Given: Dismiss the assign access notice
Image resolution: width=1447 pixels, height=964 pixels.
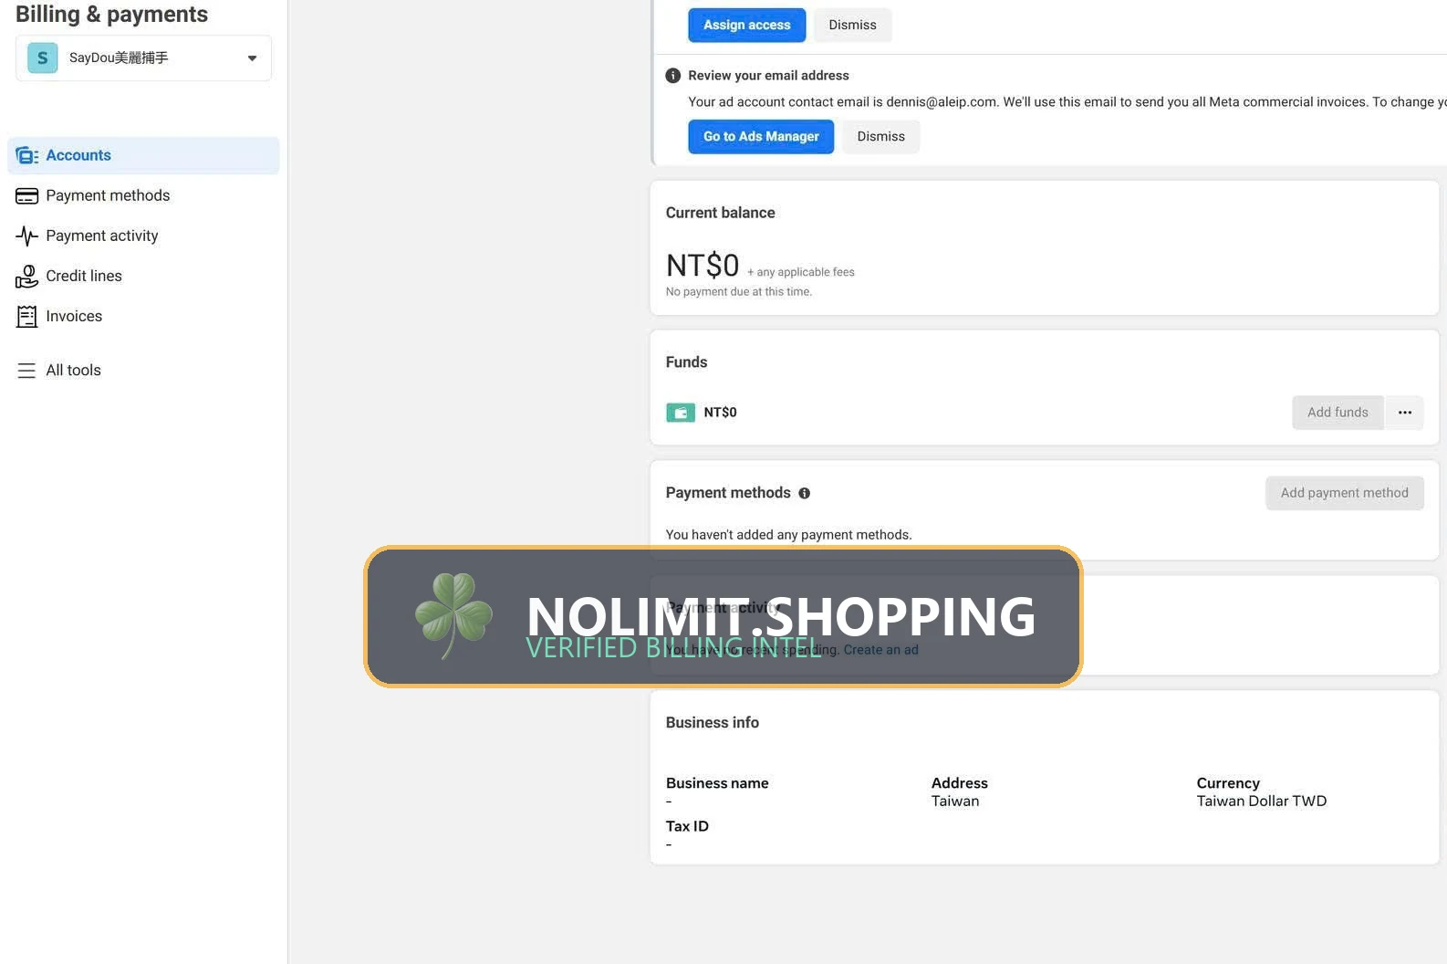Looking at the screenshot, I should pyautogui.click(x=852, y=26).
